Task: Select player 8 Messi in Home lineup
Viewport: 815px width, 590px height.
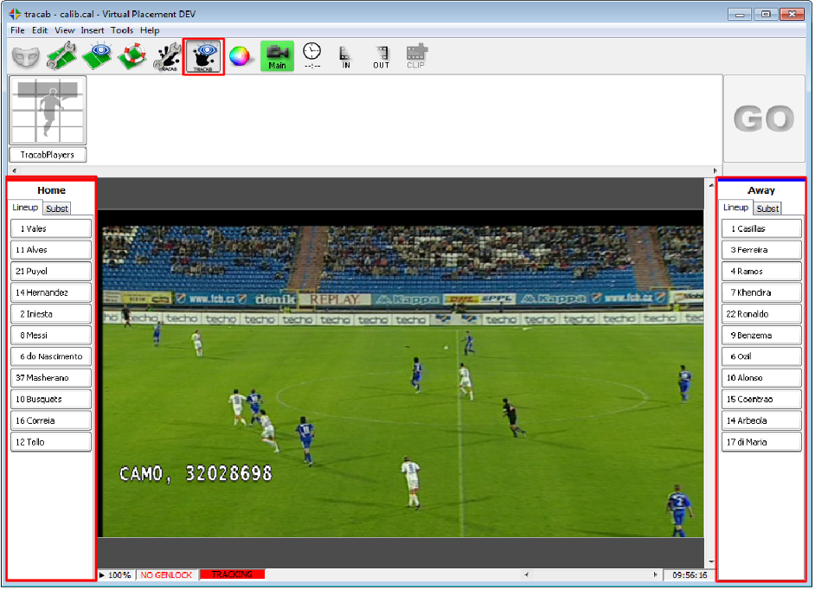Action: (x=50, y=336)
